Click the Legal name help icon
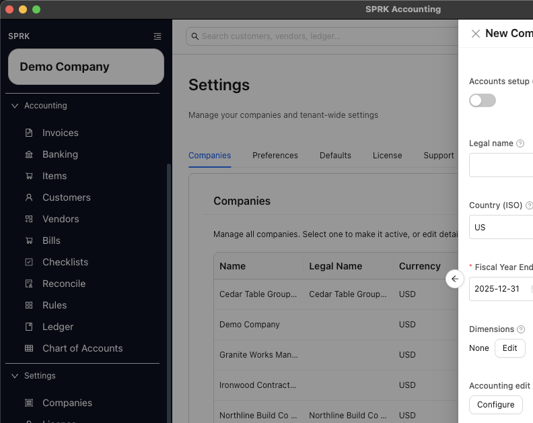Image resolution: width=533 pixels, height=423 pixels. tap(520, 143)
